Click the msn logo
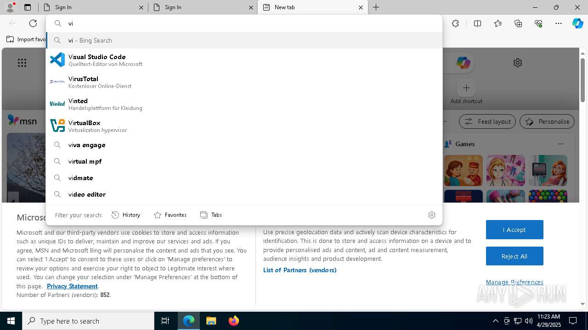The image size is (588, 330). (x=22, y=121)
